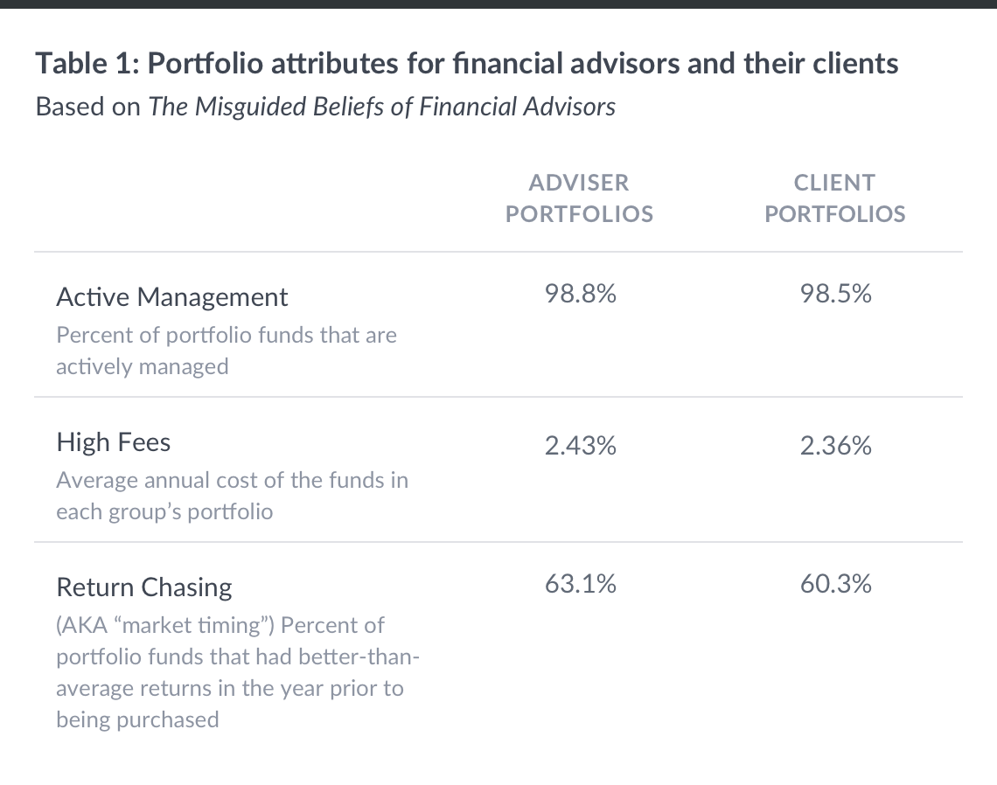Image resolution: width=997 pixels, height=785 pixels.
Task: Select the "Adviser Portfolios" column header
Action: [x=579, y=198]
